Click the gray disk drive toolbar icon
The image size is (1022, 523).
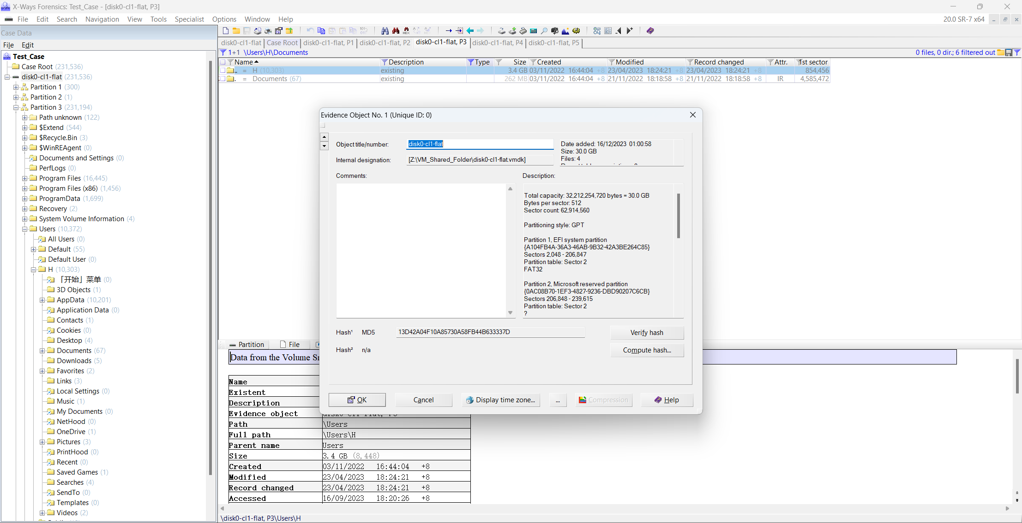pos(502,31)
